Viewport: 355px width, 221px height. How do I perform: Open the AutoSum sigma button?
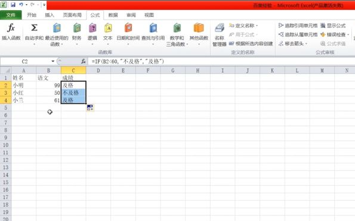[34, 28]
